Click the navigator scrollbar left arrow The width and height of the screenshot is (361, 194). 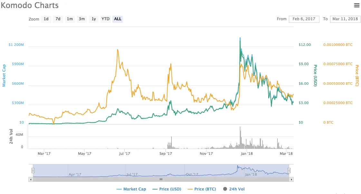(30, 180)
